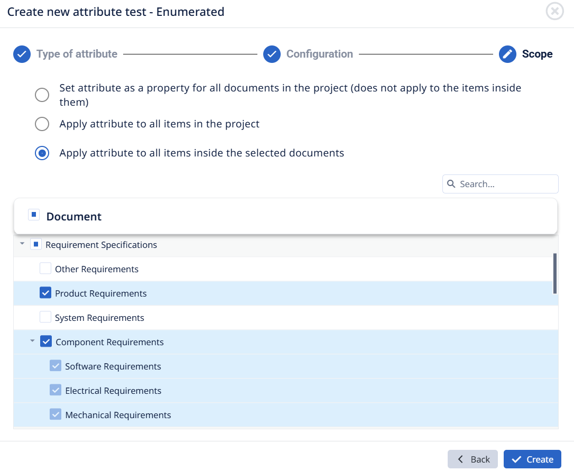
Task: Go to Type of attribute step
Action: click(x=77, y=54)
